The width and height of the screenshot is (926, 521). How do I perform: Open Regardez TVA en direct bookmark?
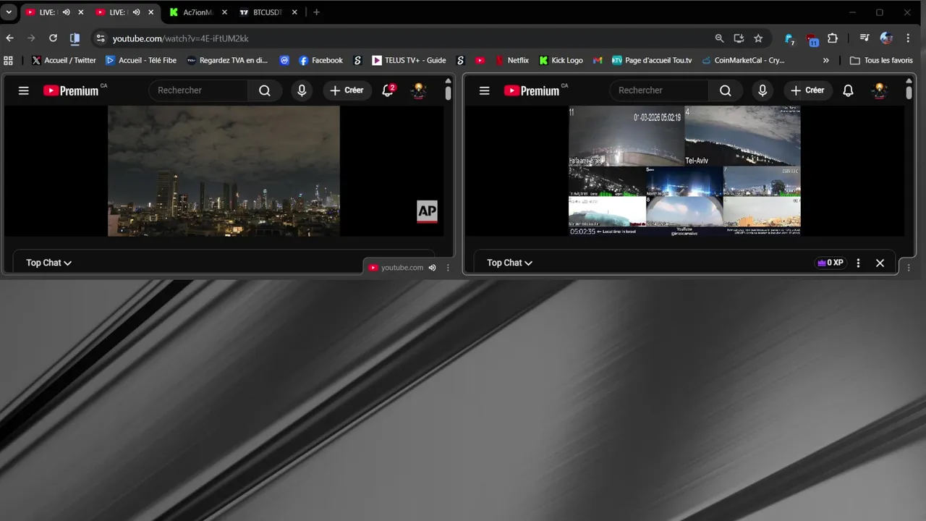click(x=227, y=60)
